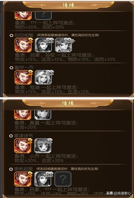Screen dimensions: 134x198
Task: Click the 头条 @奕道君心 watermark link
Action: point(118,193)
